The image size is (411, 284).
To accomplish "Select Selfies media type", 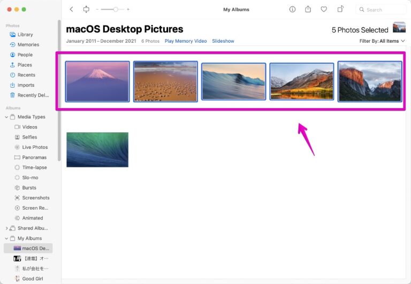I will pos(28,137).
